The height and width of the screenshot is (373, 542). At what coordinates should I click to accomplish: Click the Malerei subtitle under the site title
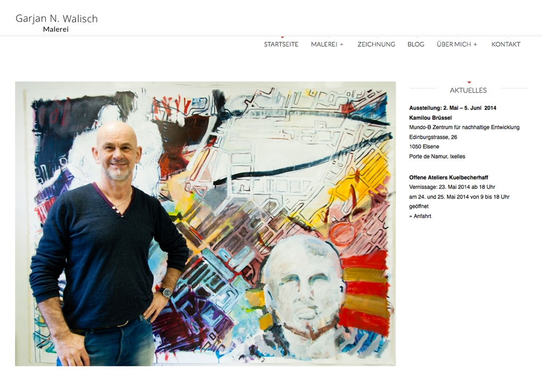(x=56, y=29)
